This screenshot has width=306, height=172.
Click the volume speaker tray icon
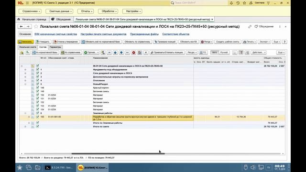(253, 167)
